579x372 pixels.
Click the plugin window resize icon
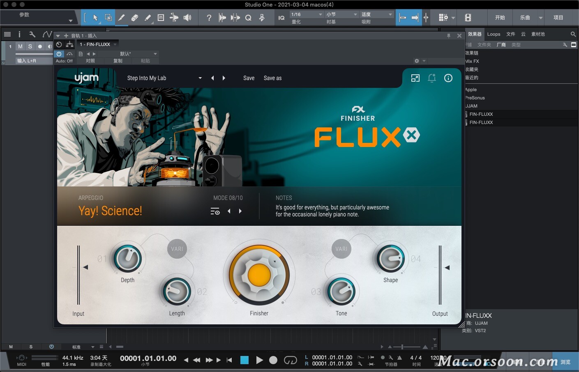(415, 78)
